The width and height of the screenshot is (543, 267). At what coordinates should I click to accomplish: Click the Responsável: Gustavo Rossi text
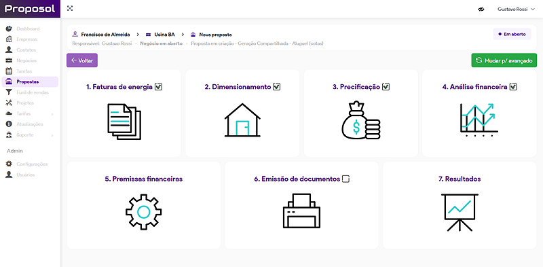(x=102, y=43)
